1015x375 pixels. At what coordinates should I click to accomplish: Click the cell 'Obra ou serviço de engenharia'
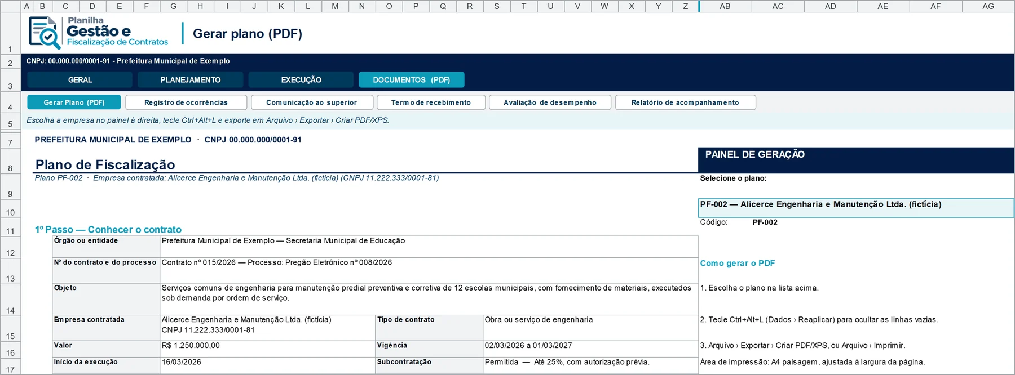pyautogui.click(x=590, y=328)
